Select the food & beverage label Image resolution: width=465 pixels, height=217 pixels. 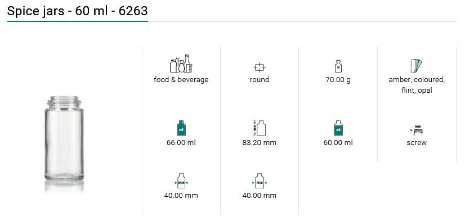[x=181, y=80]
